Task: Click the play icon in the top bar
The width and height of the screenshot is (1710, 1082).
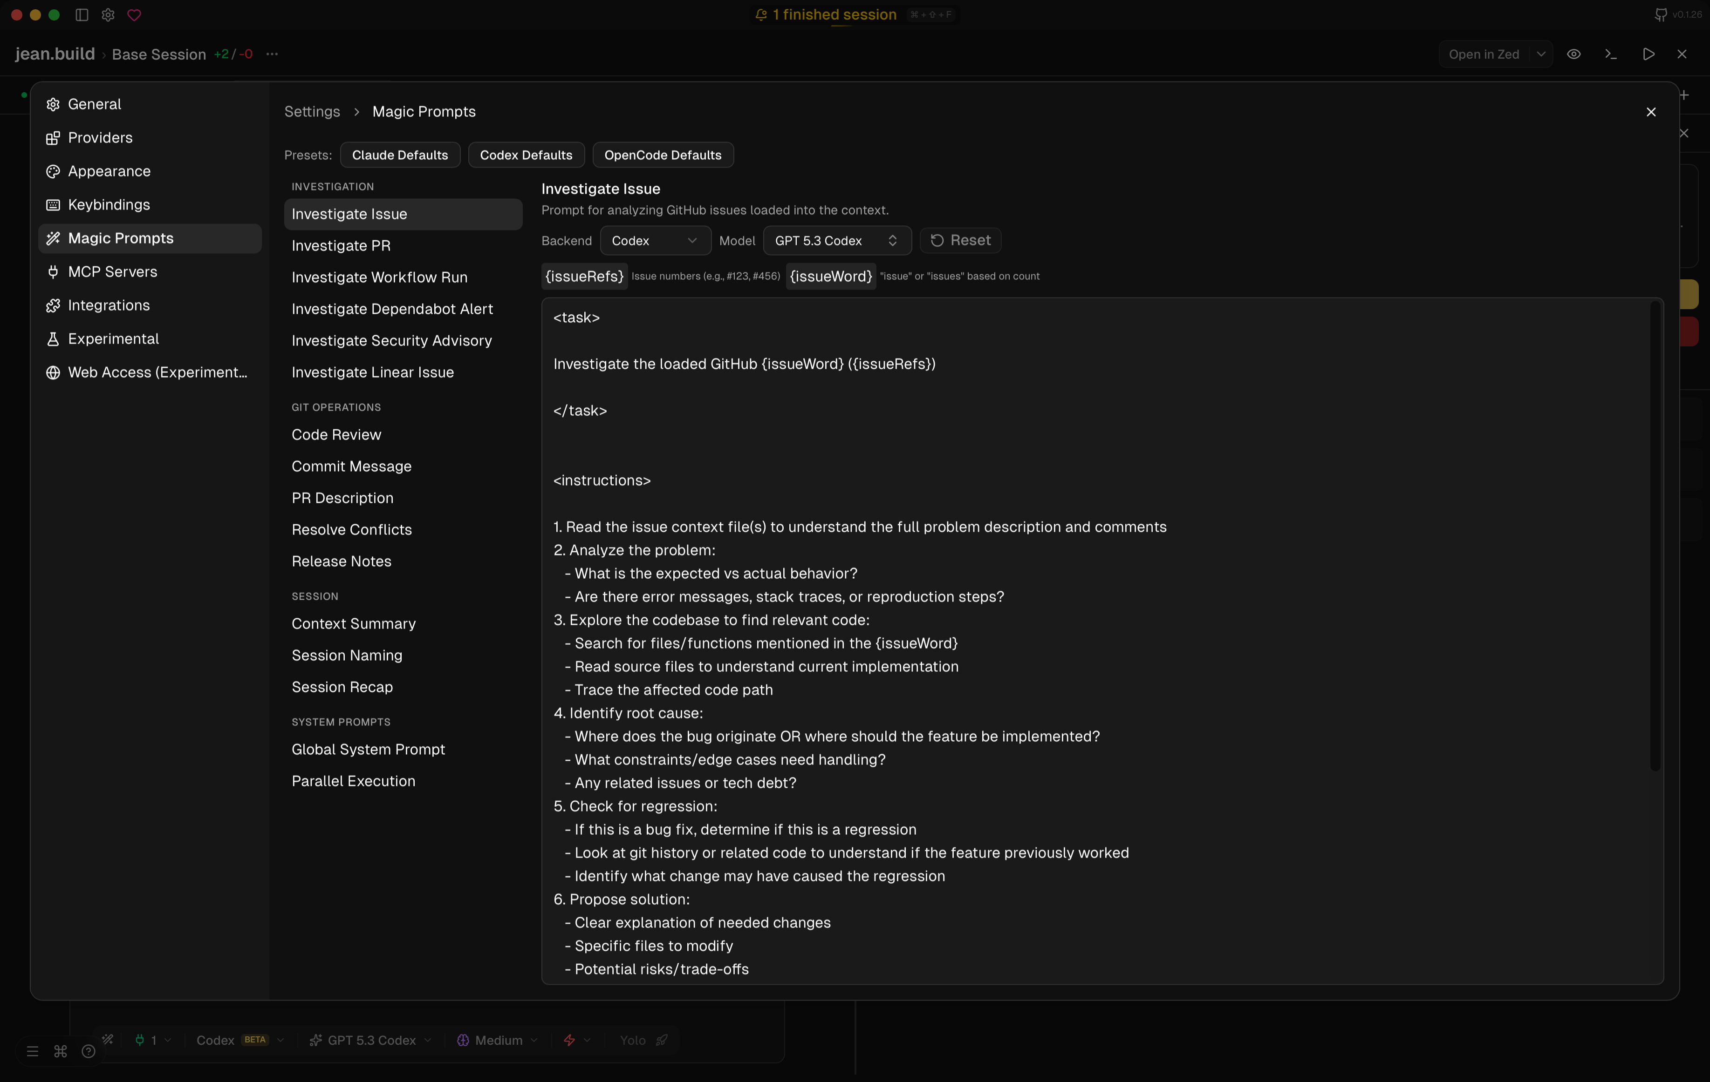Action: tap(1648, 53)
